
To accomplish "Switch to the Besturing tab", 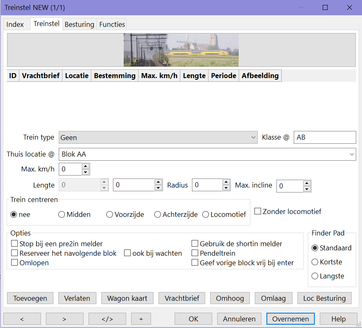I will click(79, 24).
